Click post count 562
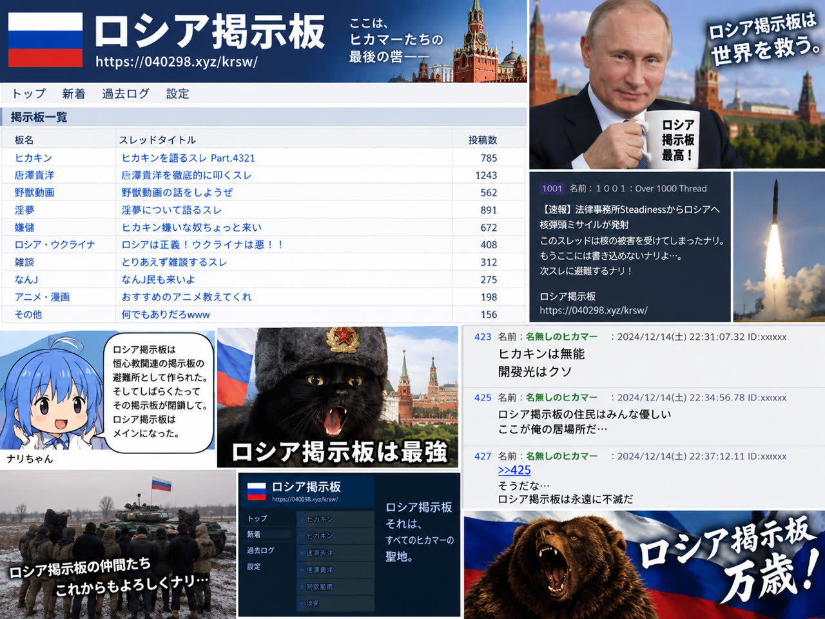This screenshot has width=825, height=619. (x=489, y=193)
